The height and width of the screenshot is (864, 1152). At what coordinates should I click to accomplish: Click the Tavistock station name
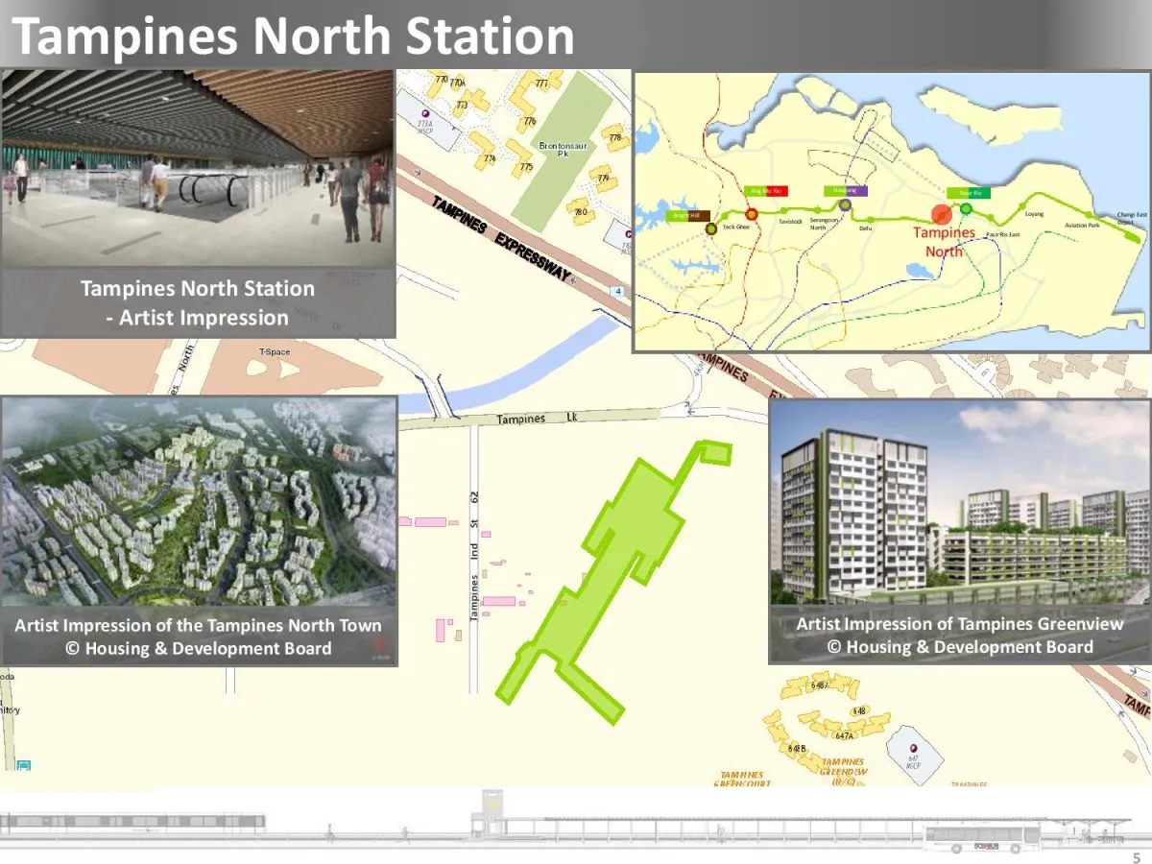(790, 222)
